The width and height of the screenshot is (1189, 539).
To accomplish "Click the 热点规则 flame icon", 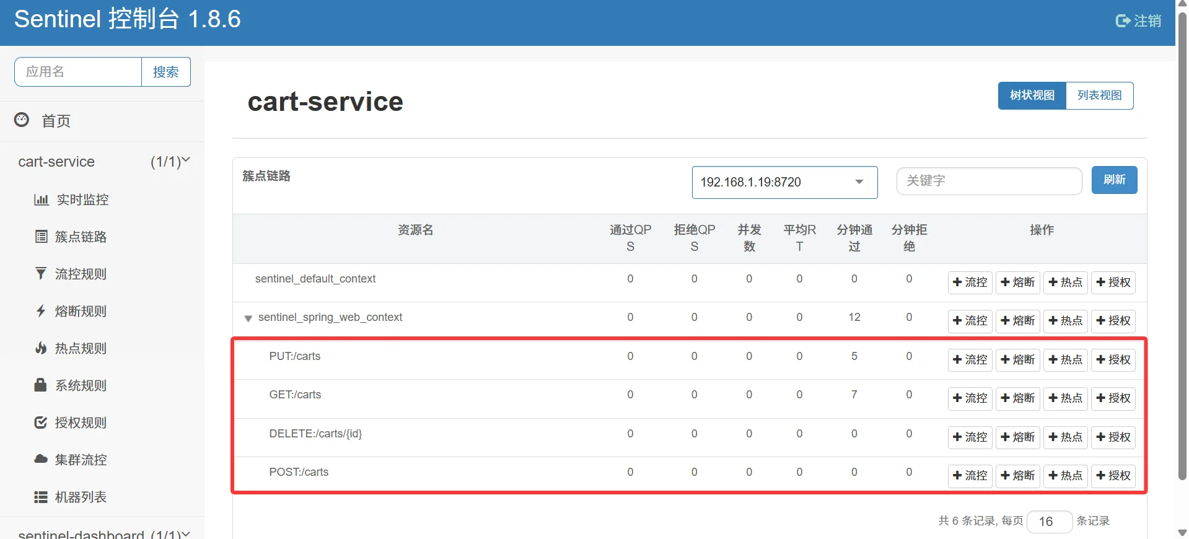I will click(x=41, y=348).
